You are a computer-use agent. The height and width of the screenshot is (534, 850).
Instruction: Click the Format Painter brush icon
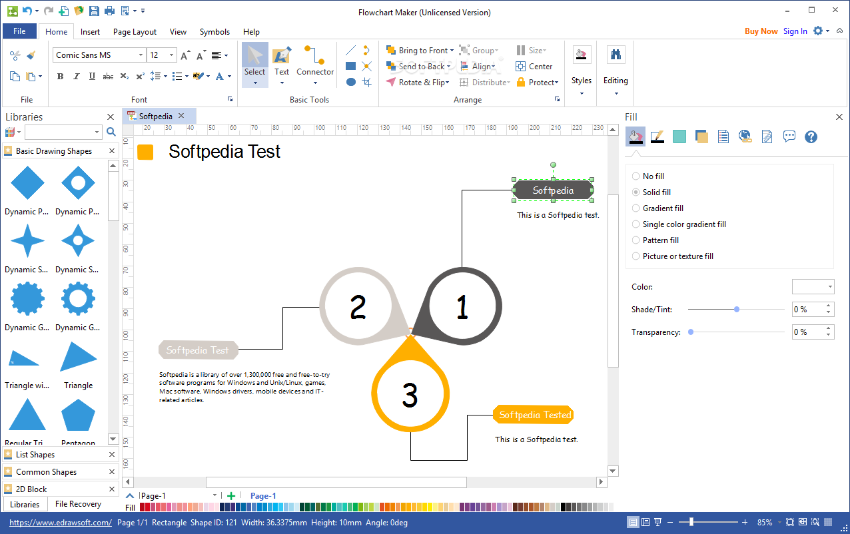pos(31,55)
